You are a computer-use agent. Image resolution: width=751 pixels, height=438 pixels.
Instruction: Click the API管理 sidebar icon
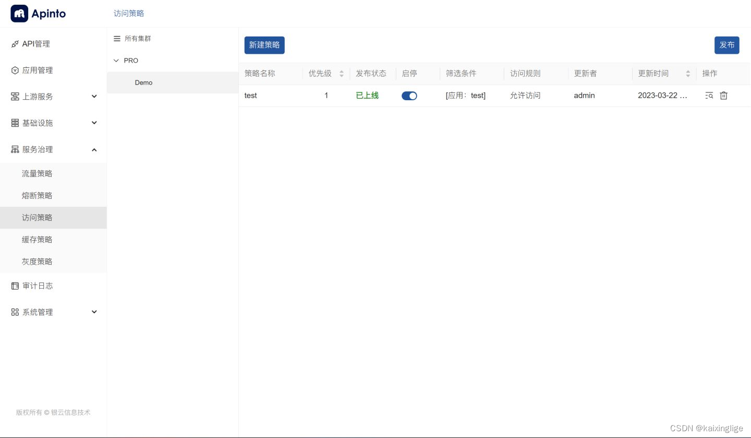click(x=15, y=44)
